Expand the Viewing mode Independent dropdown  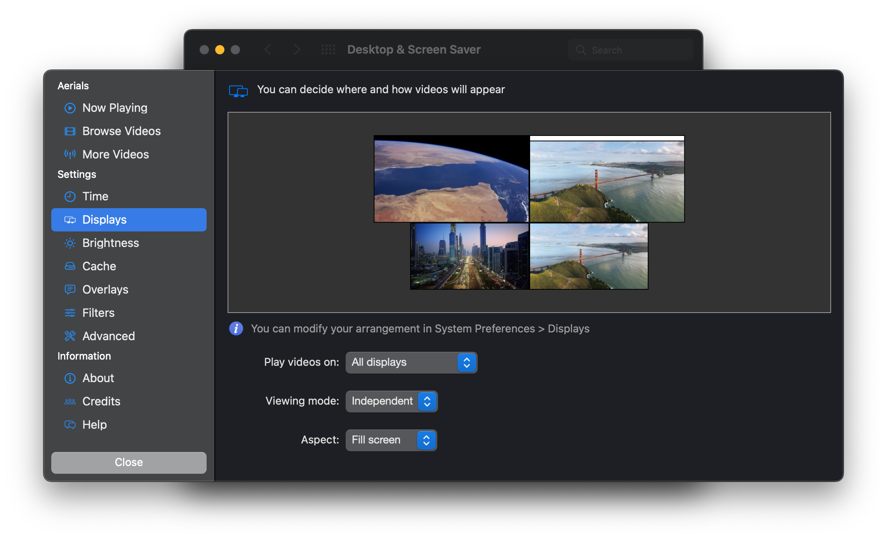(x=391, y=402)
